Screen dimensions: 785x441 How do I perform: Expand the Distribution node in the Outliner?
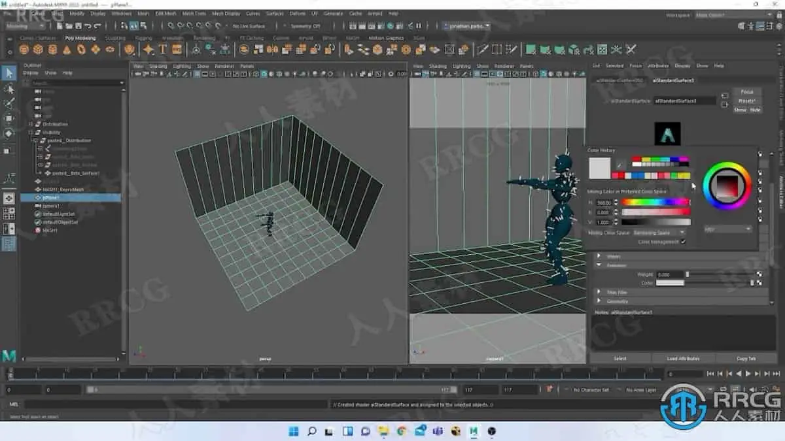coord(31,124)
